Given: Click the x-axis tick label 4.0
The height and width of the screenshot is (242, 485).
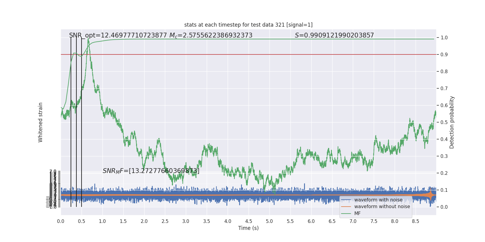Looking at the screenshot, I should [228, 221].
